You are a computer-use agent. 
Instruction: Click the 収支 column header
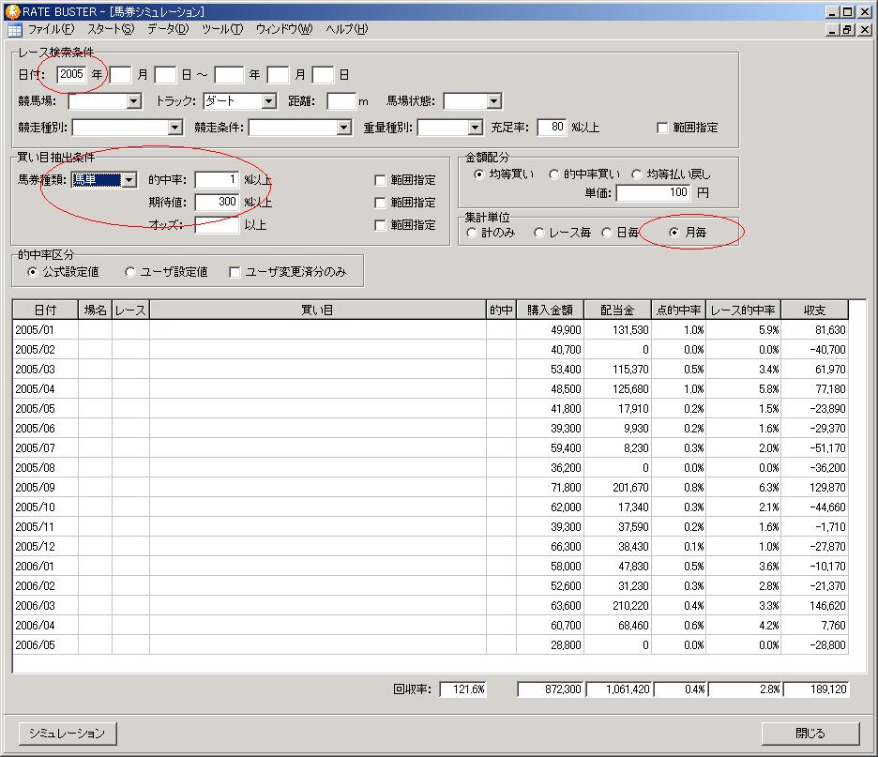point(815,310)
